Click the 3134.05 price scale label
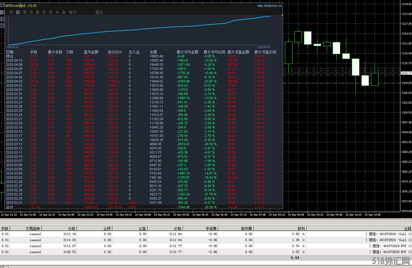Screen dimensions: 412x268 pos(407,4)
